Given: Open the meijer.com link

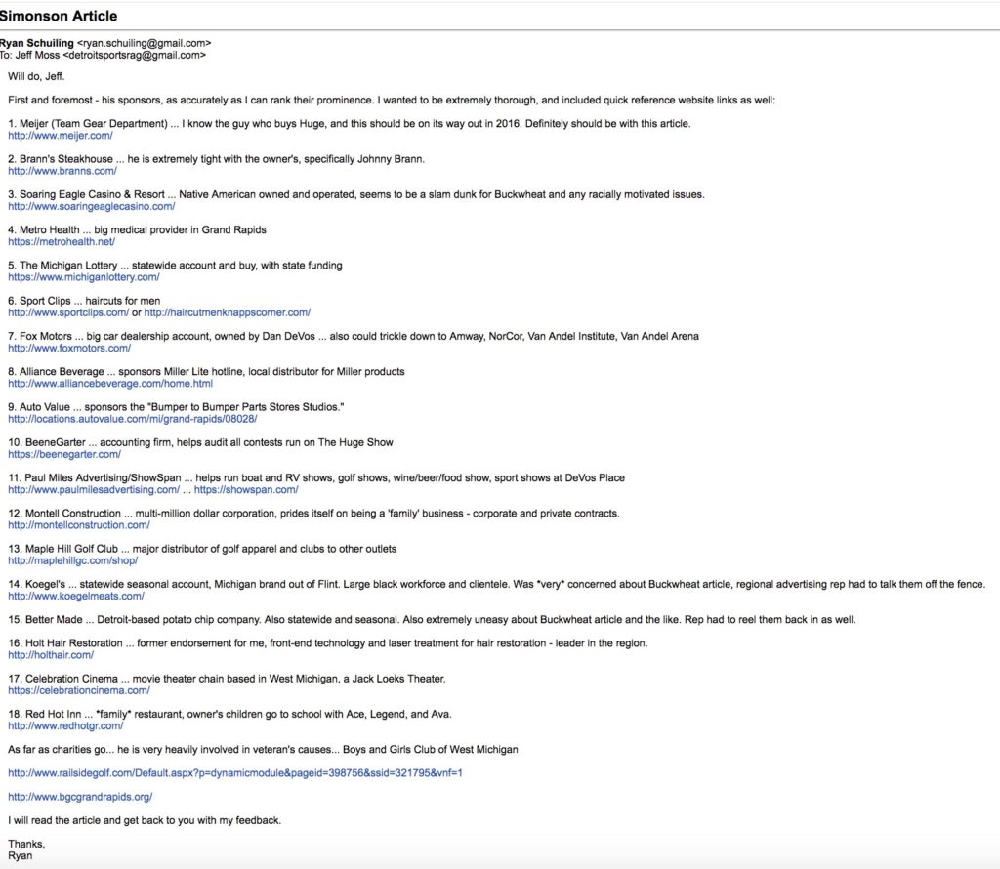Looking at the screenshot, I should (x=60, y=136).
